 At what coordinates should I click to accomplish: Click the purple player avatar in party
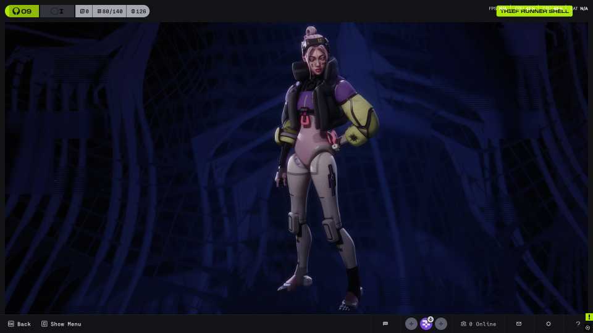coord(426,324)
